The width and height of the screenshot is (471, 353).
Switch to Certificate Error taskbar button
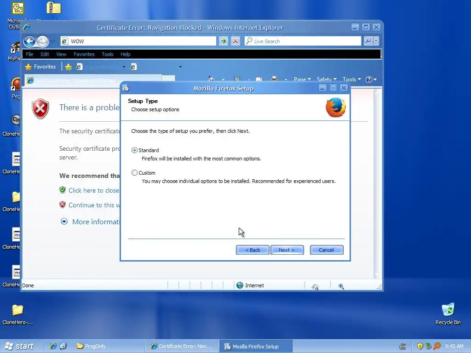pyautogui.click(x=181, y=346)
